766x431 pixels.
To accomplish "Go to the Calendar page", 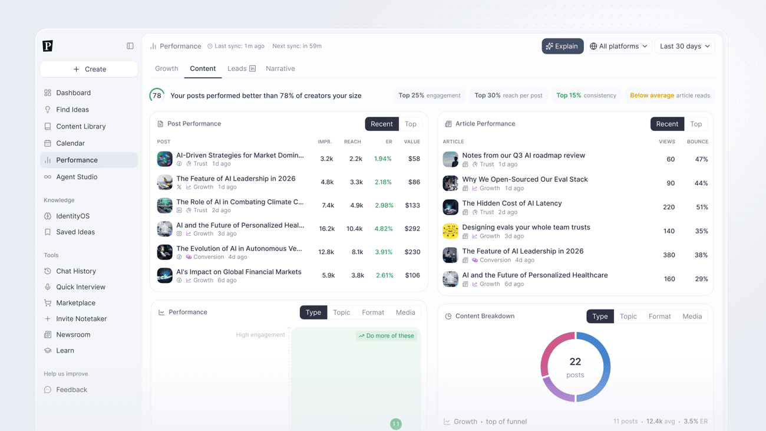I will tap(89, 143).
